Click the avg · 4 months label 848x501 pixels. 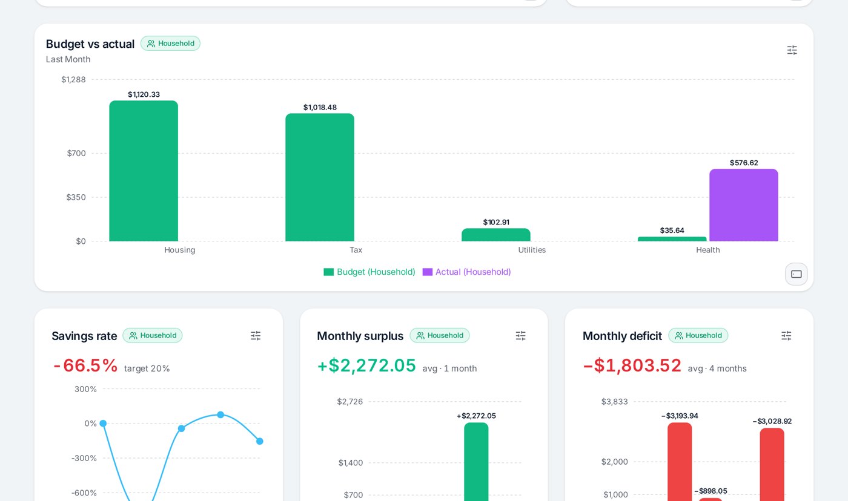click(717, 368)
